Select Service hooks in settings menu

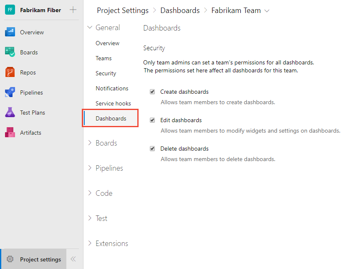click(x=113, y=103)
